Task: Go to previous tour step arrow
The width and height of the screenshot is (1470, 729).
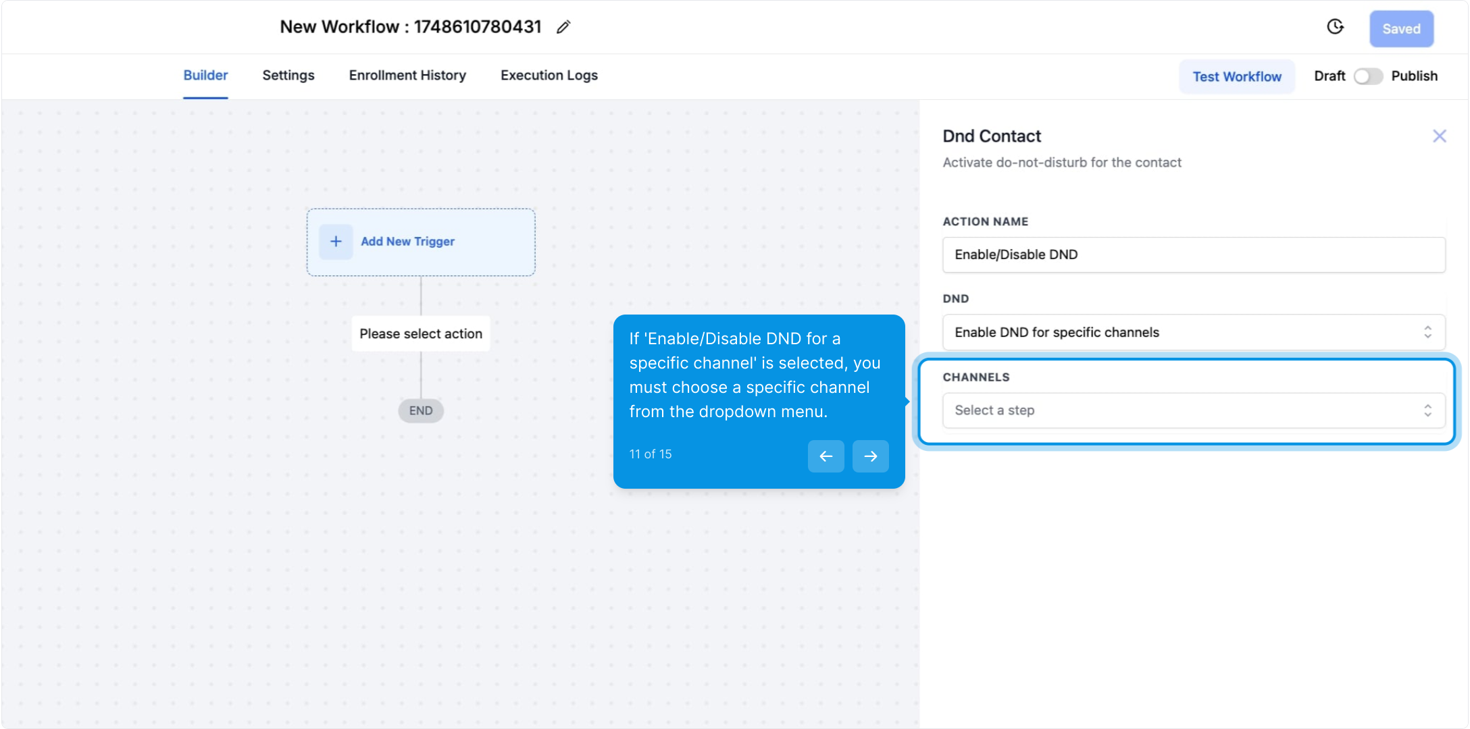Action: pyautogui.click(x=826, y=456)
